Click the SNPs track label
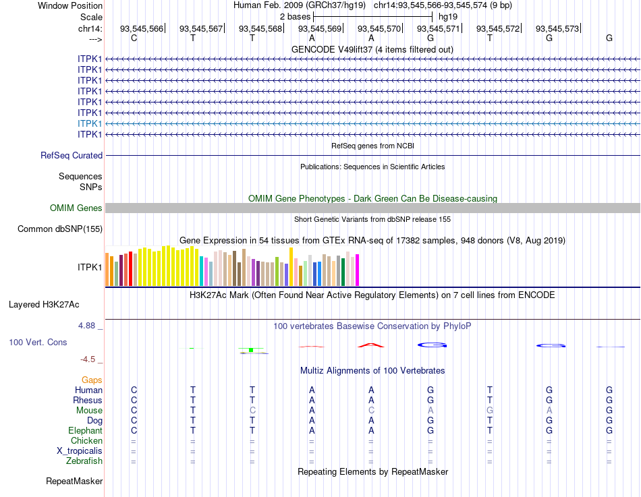641x497 pixels. pos(91,187)
